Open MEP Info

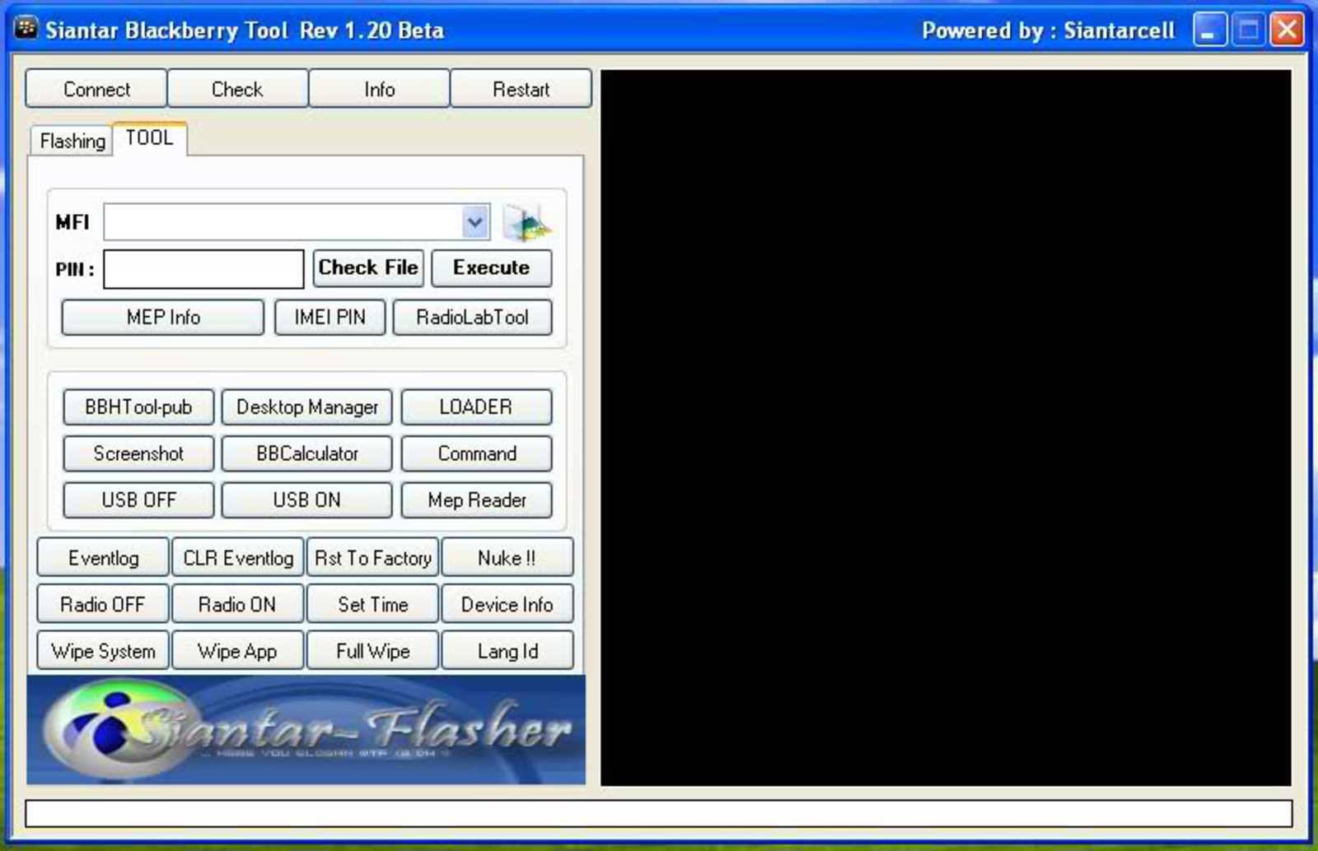point(163,318)
